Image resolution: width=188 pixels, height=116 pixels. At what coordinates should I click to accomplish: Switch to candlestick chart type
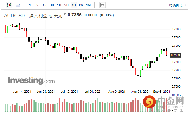coord(8,5)
